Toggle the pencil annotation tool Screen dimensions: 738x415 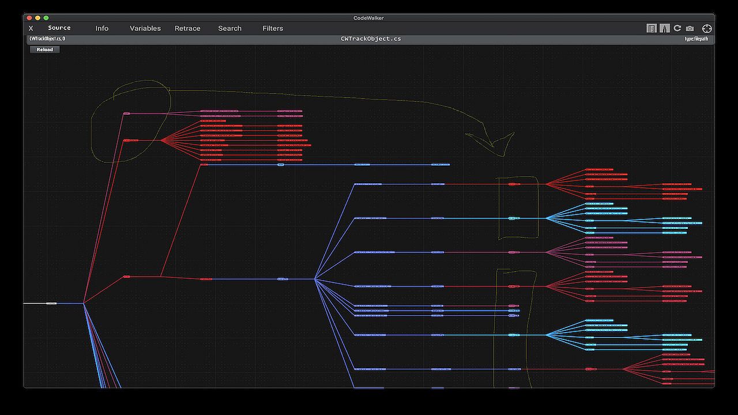(664, 28)
